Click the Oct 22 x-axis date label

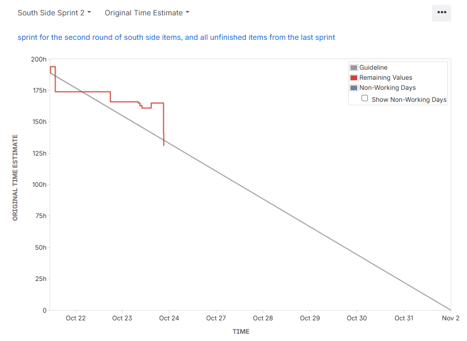pyautogui.click(x=76, y=318)
